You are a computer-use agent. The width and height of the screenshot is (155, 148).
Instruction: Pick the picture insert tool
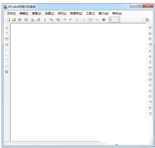pyautogui.click(x=7, y=44)
